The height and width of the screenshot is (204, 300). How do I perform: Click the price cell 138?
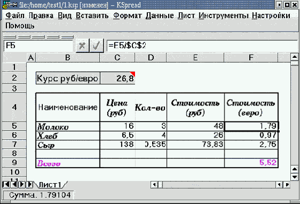pos(117,145)
